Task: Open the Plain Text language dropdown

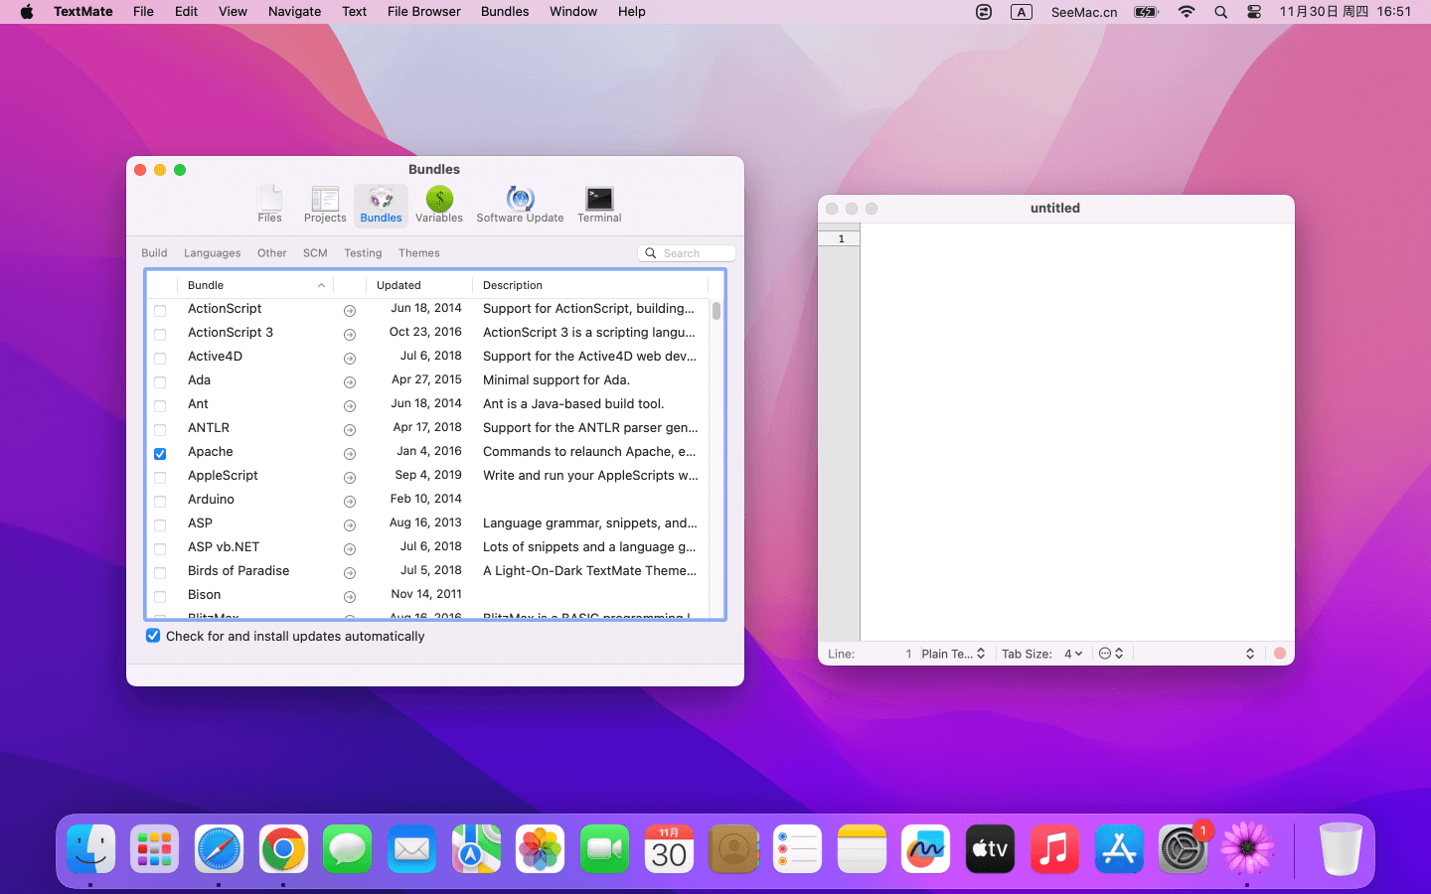Action: tap(953, 654)
